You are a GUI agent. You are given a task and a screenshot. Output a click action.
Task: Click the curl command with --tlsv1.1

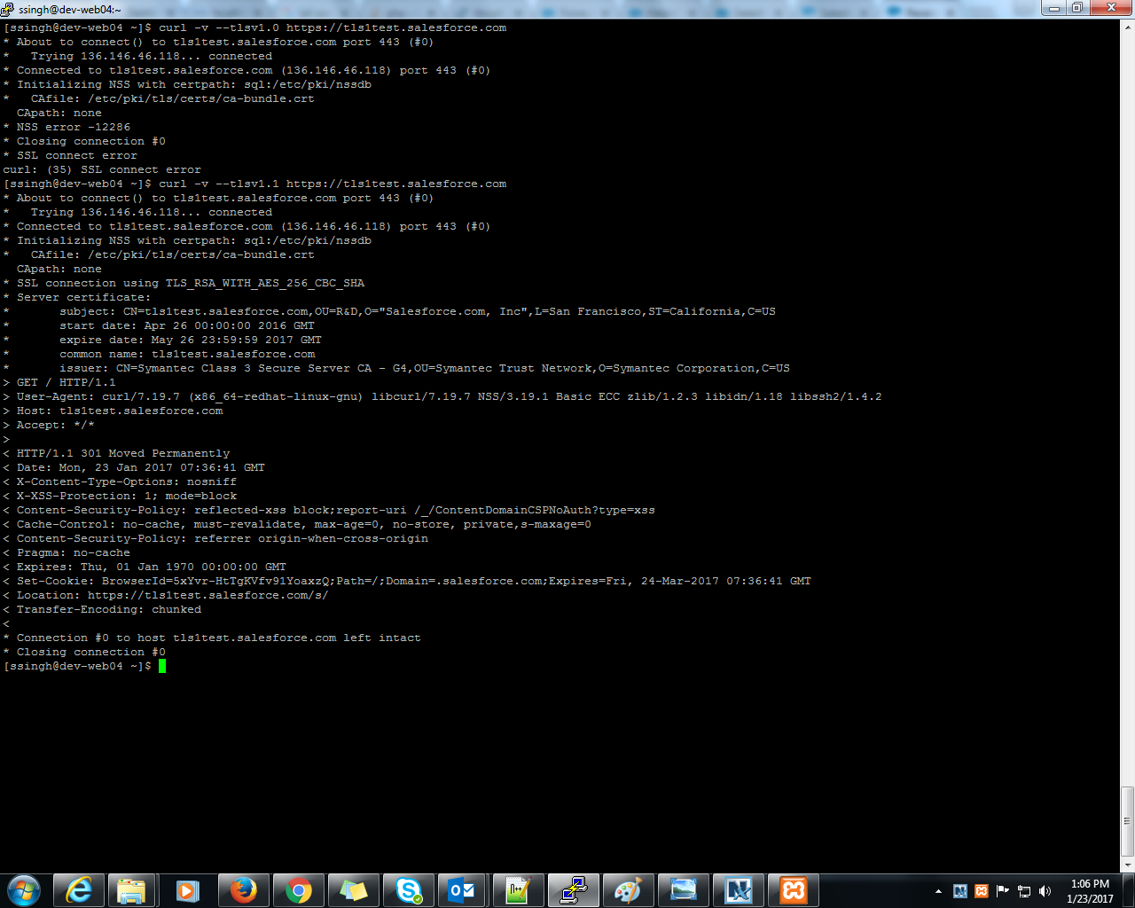coord(333,184)
